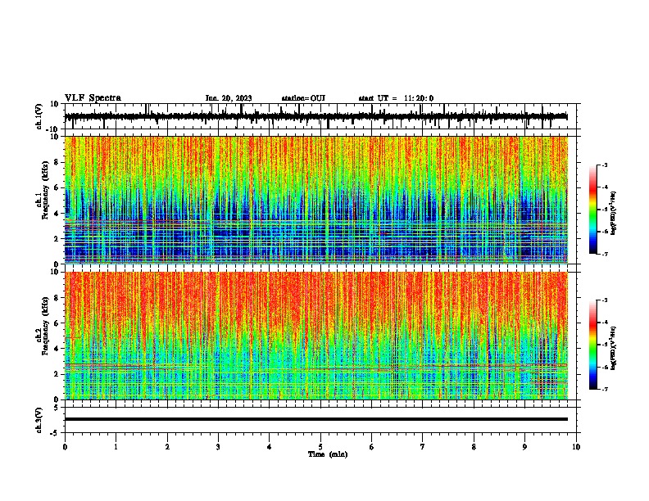Screen dimensions: 649x501
Task: Click the ch.3 flat voltage trace
Action: point(316,419)
